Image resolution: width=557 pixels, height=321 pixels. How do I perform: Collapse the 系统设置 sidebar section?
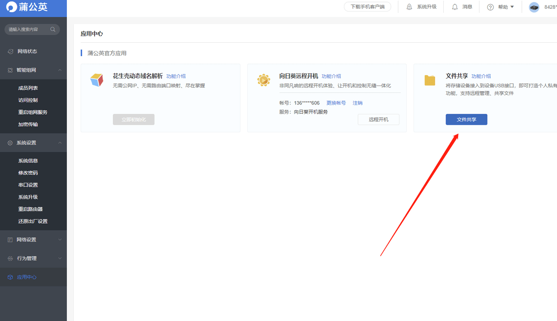point(60,143)
